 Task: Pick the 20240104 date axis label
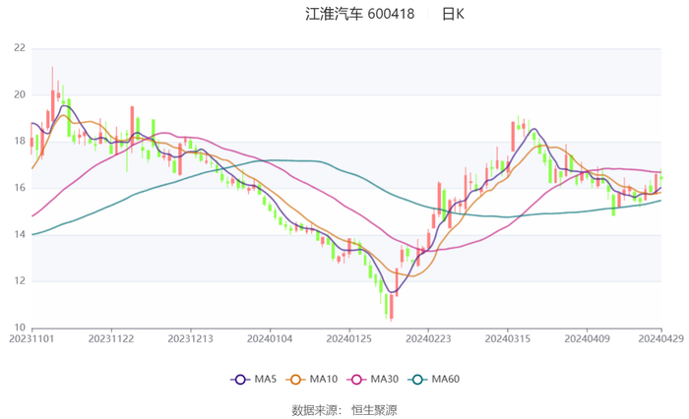[269, 338]
